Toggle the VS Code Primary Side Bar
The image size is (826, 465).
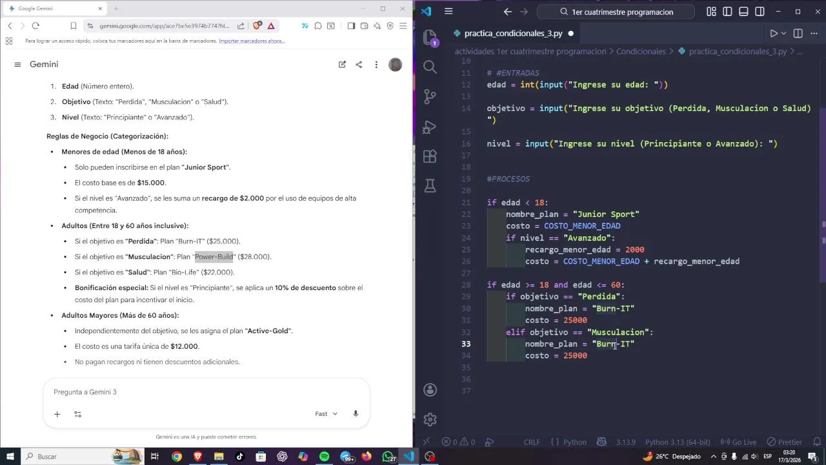[x=727, y=12]
